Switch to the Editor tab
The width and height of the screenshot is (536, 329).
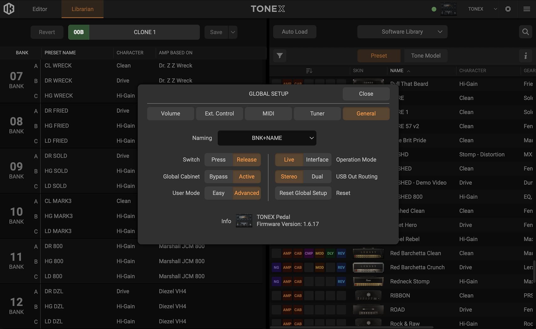point(40,9)
